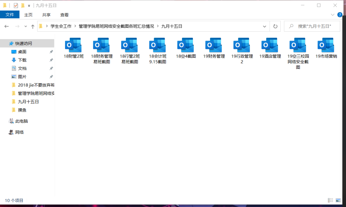Select the 18空4截图 file icon
346x207 pixels.
coord(186,45)
